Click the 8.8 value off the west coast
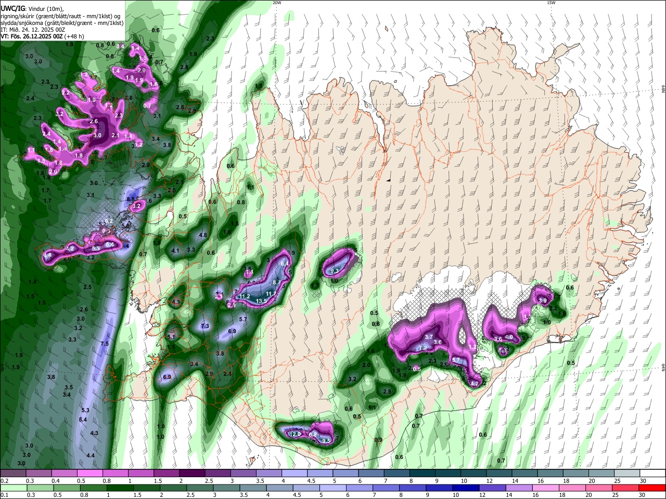Image resolution: width=666 pixels, height=499 pixels. [131, 199]
